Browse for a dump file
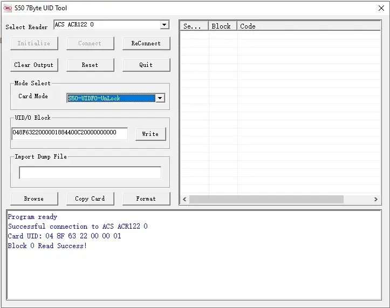Screen dimensions: 390x308 tap(34, 199)
